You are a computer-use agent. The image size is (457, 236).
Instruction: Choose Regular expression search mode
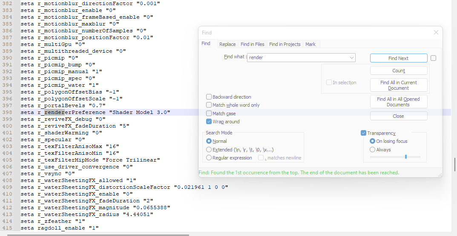coord(209,158)
